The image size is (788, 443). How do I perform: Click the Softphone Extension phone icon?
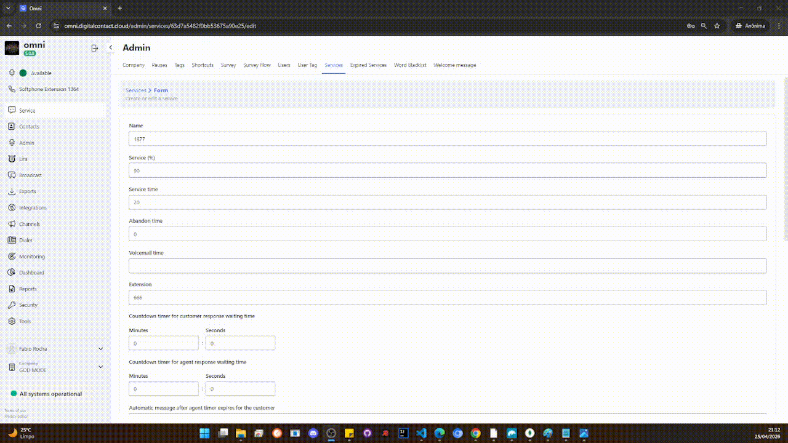[x=12, y=89]
